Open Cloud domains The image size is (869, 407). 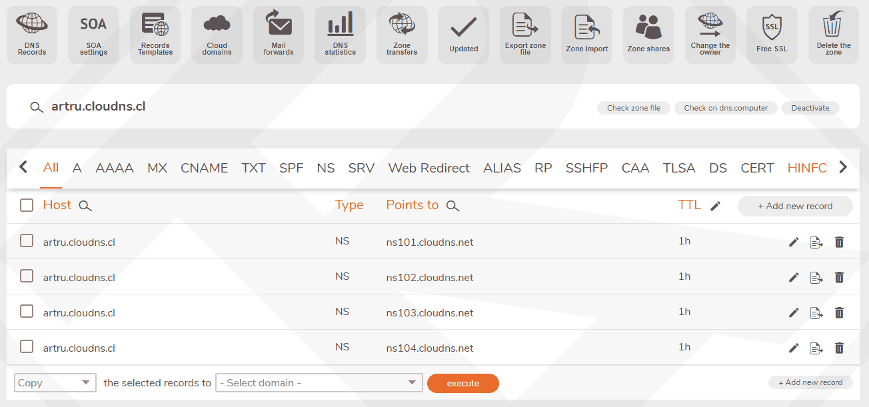(217, 35)
